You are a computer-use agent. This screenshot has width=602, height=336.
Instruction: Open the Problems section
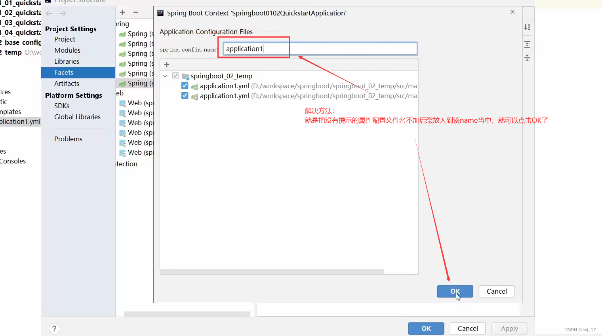[x=68, y=139]
